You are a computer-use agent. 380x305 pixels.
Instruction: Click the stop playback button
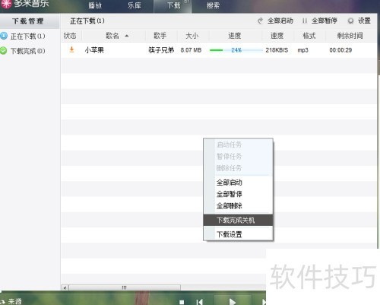(x=182, y=302)
